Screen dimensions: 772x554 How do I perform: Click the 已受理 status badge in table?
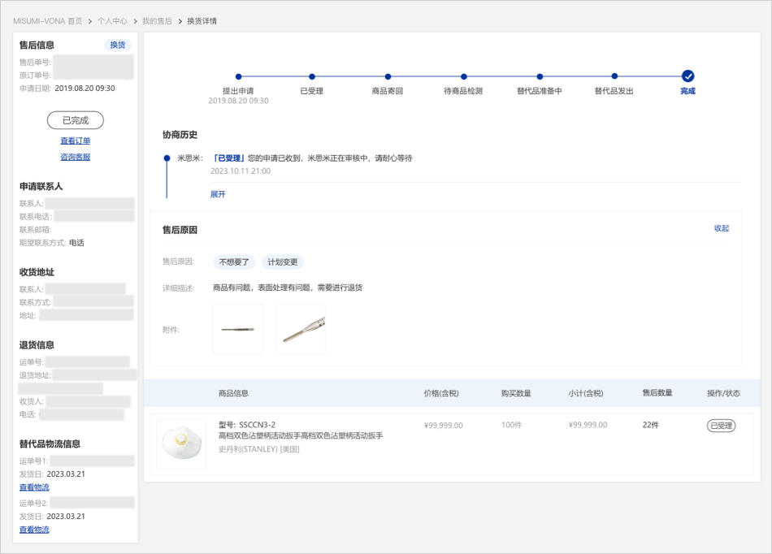coord(721,425)
